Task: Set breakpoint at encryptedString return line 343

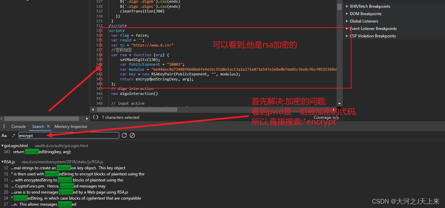Action: (99, 79)
